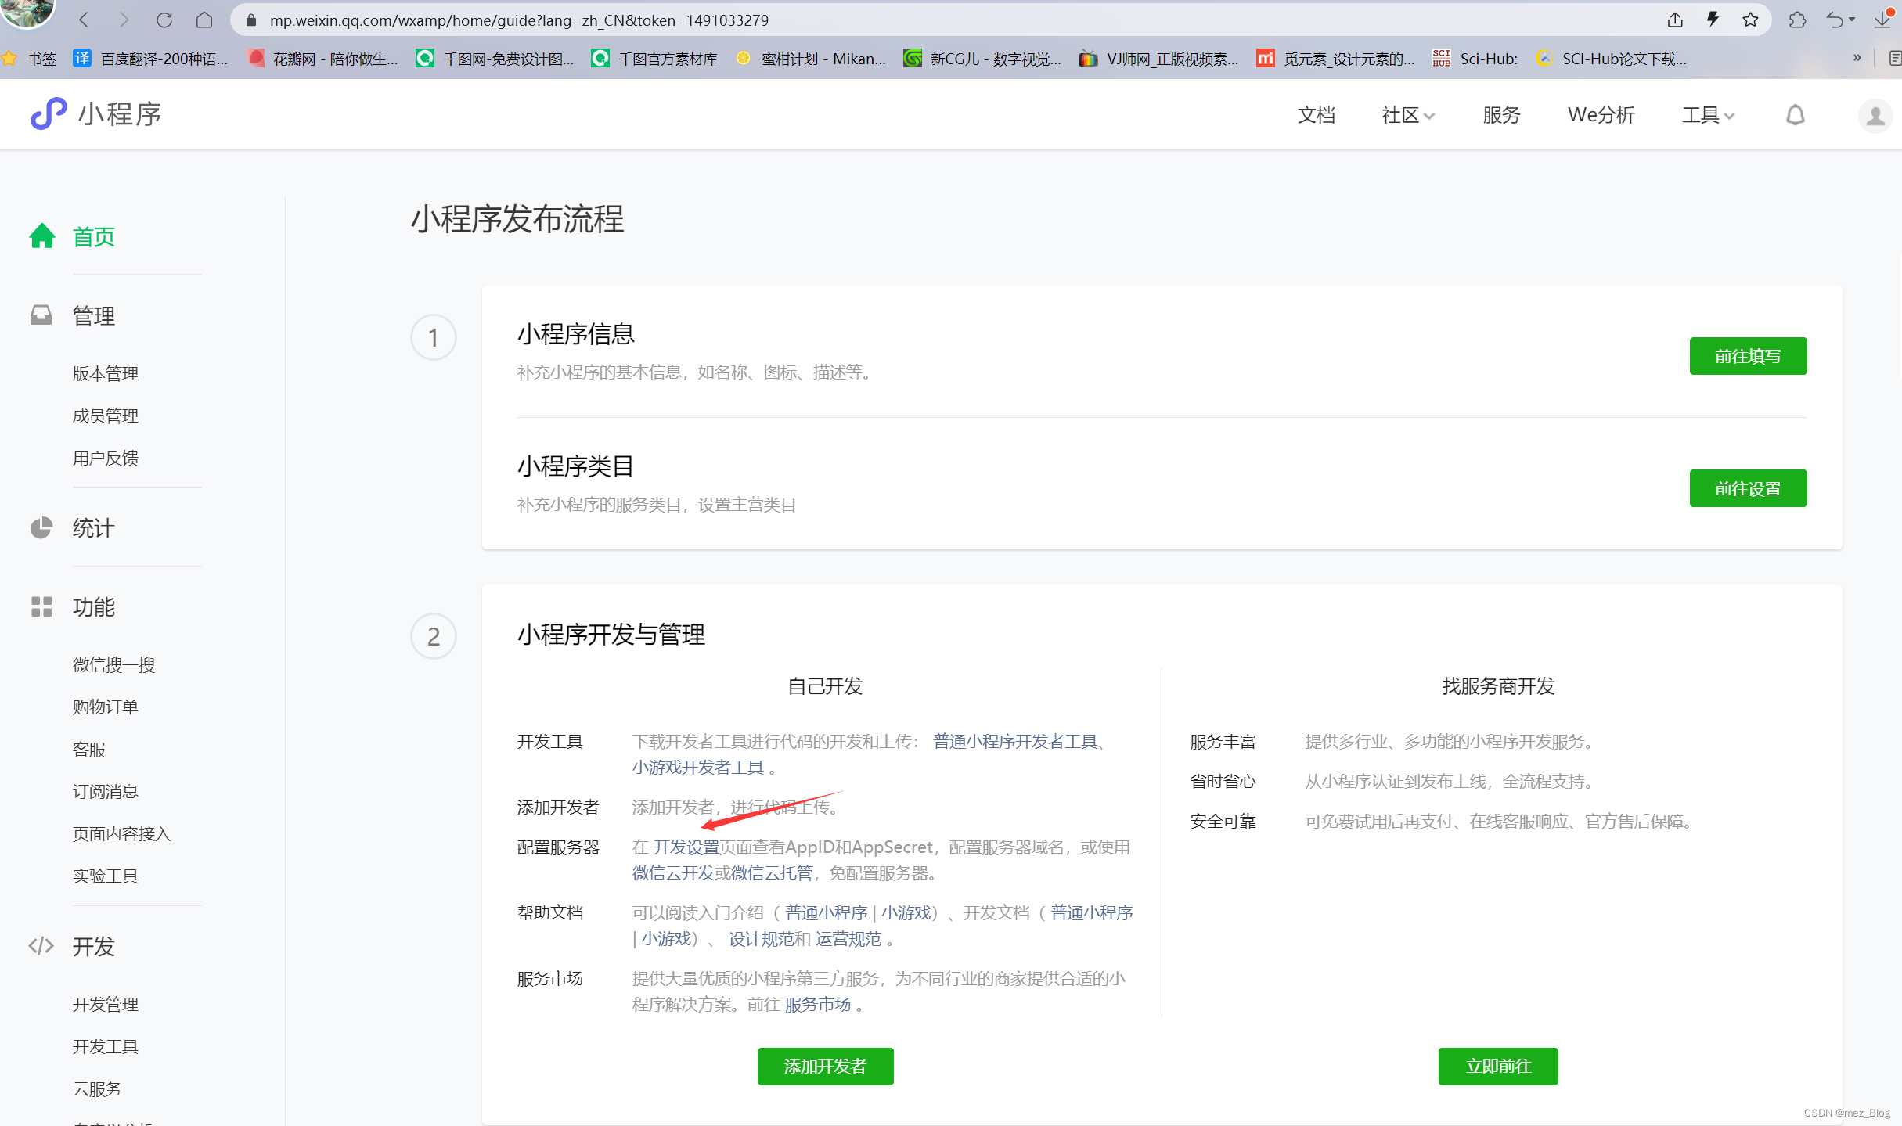The width and height of the screenshot is (1902, 1126).
Task: Click the 添加开发者 green button
Action: 825,1067
